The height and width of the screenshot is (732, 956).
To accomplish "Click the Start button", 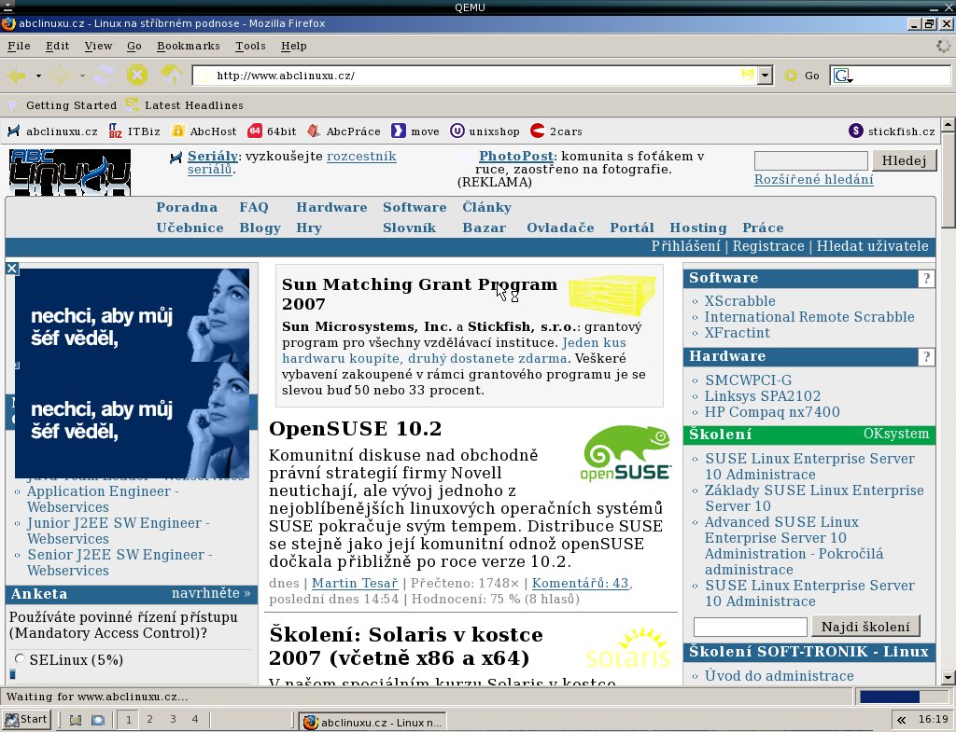I will (x=25, y=720).
